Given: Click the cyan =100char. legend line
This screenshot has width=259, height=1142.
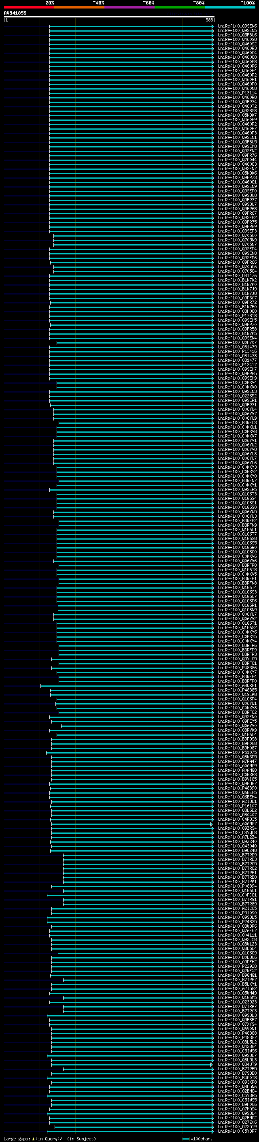Looking at the screenshot, I should [186, 1139].
